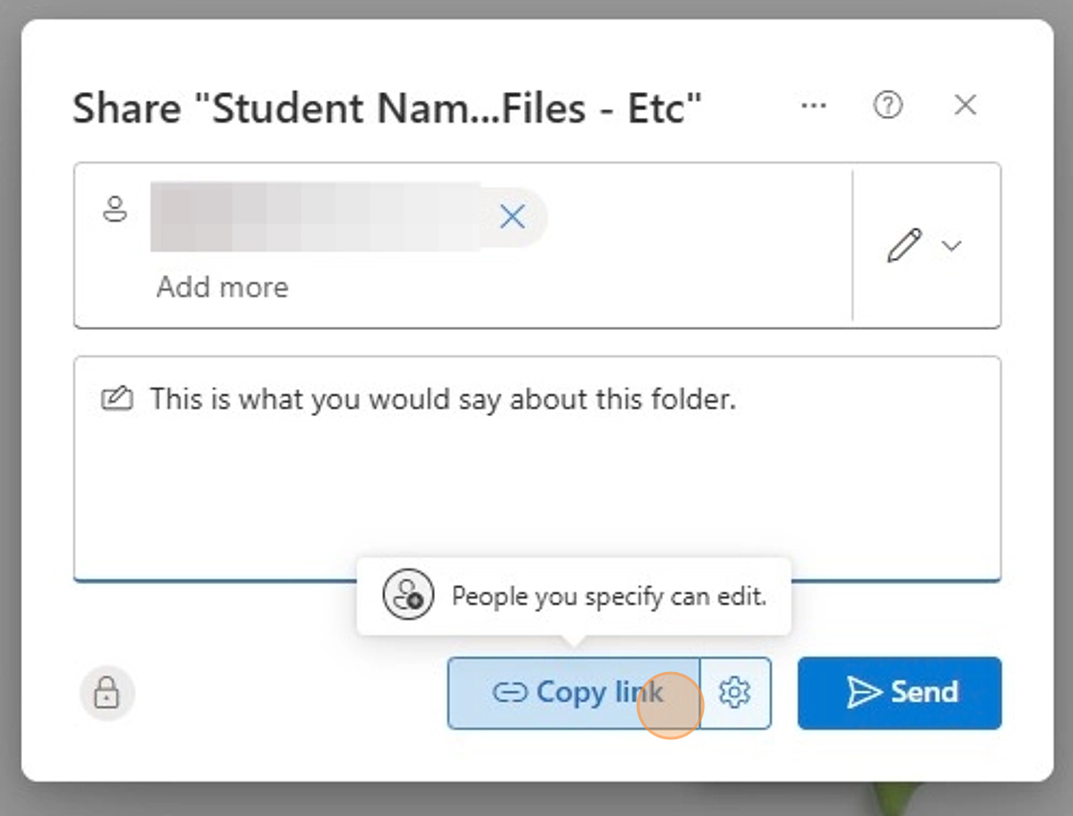Click the paper plane Send icon
Screen dimensions: 1073x816
point(862,692)
